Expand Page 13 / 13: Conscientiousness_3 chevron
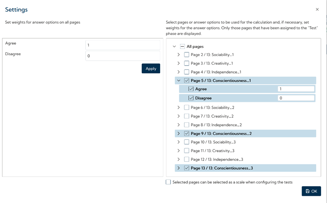The image size is (327, 203). pyautogui.click(x=178, y=168)
